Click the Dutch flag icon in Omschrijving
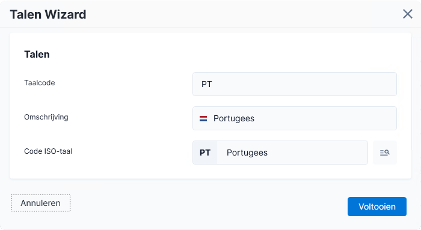This screenshot has width=421, height=230. tap(203, 118)
